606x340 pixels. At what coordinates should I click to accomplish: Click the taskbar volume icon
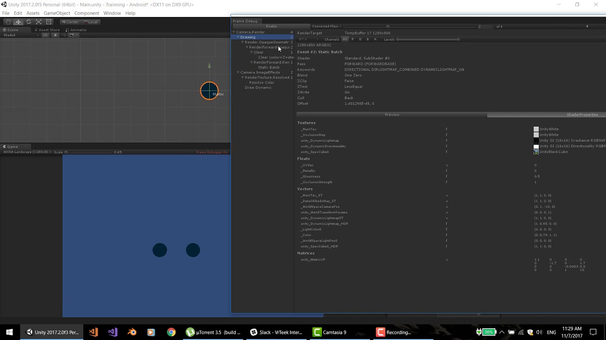(x=540, y=332)
